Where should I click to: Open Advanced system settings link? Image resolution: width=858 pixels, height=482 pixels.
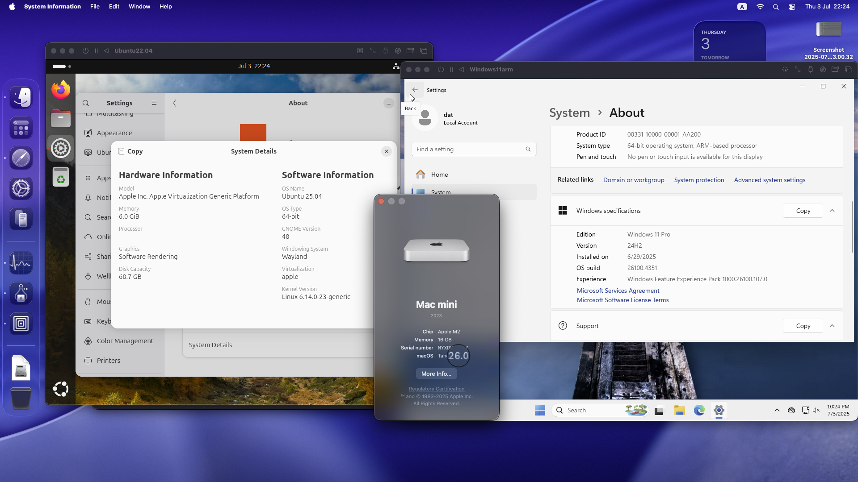(x=770, y=180)
